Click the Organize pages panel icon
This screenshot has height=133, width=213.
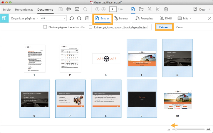point(4,18)
